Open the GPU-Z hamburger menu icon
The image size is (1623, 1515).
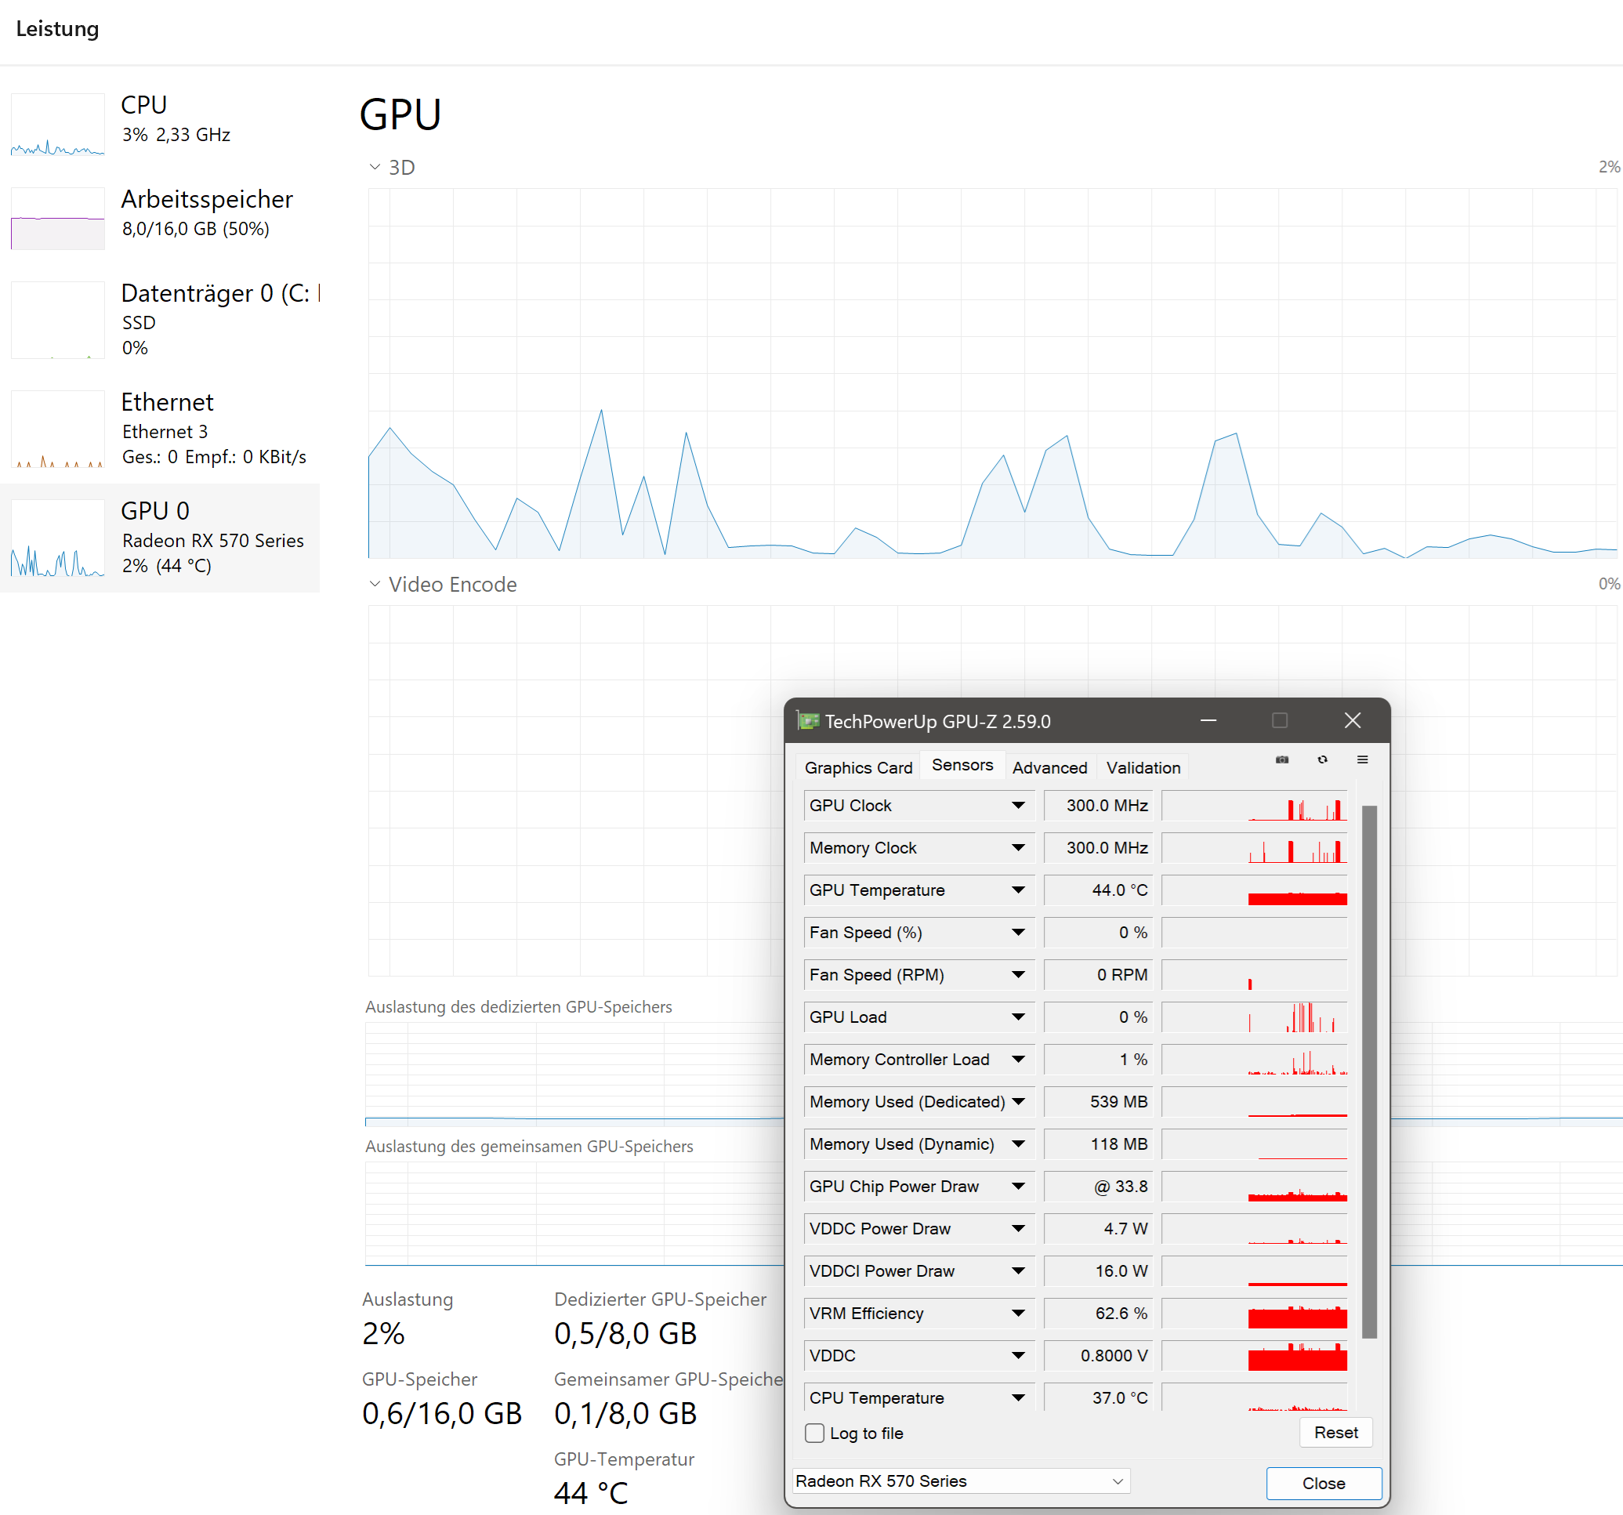click(1363, 760)
